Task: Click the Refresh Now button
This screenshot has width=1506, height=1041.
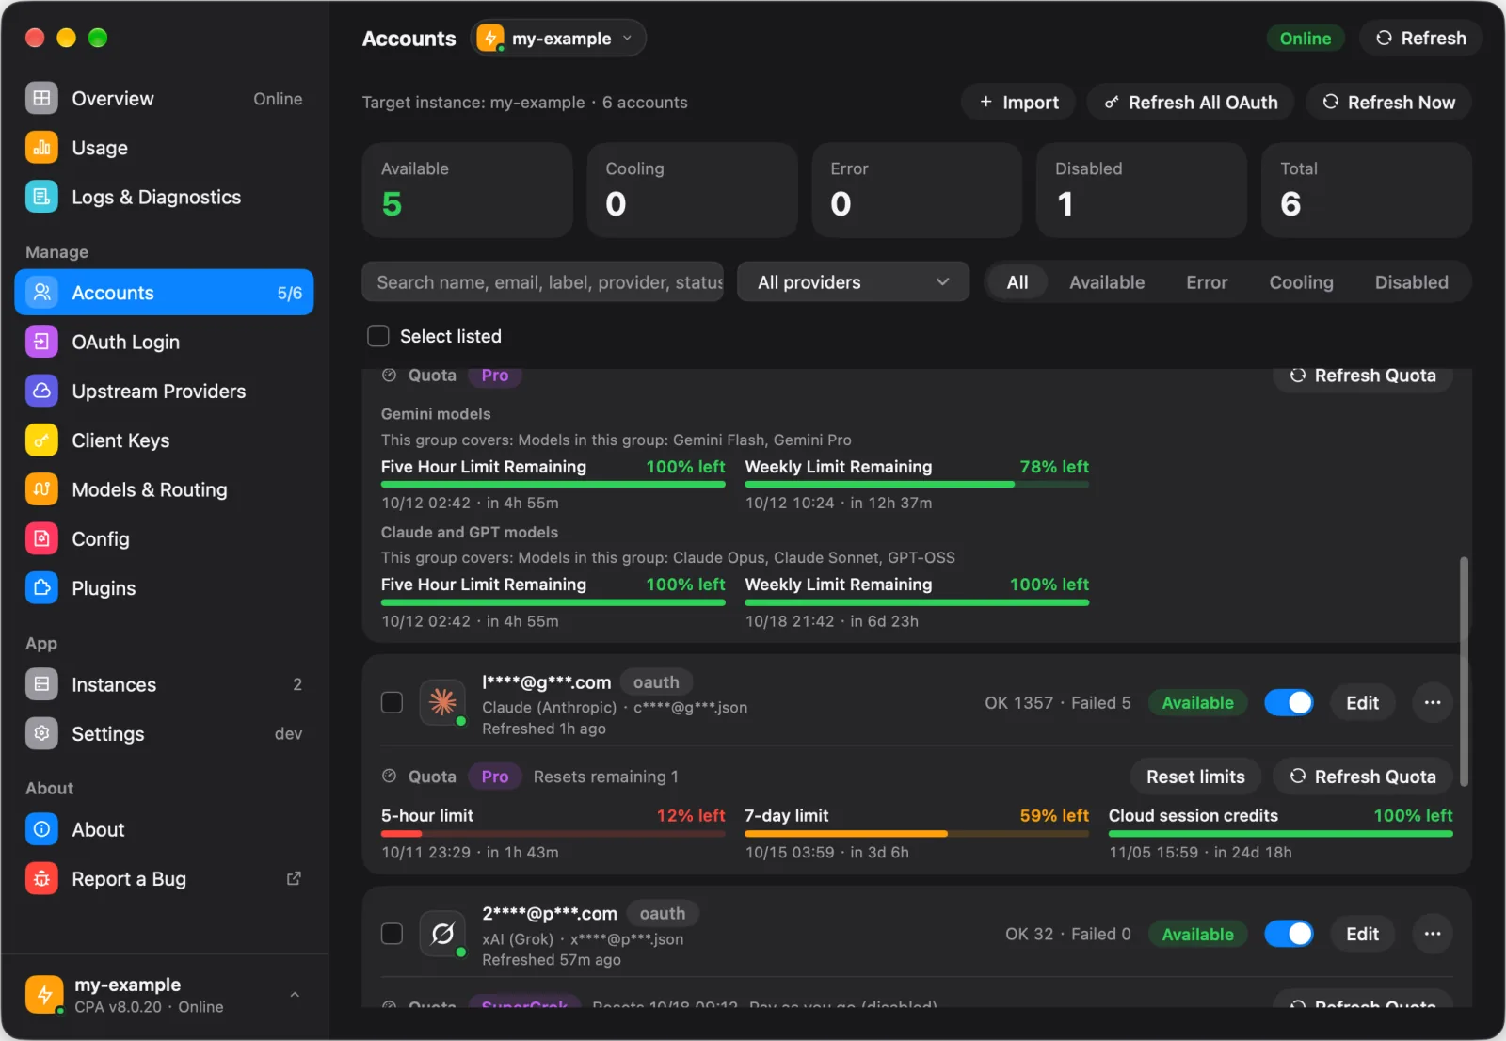Action: (1388, 103)
